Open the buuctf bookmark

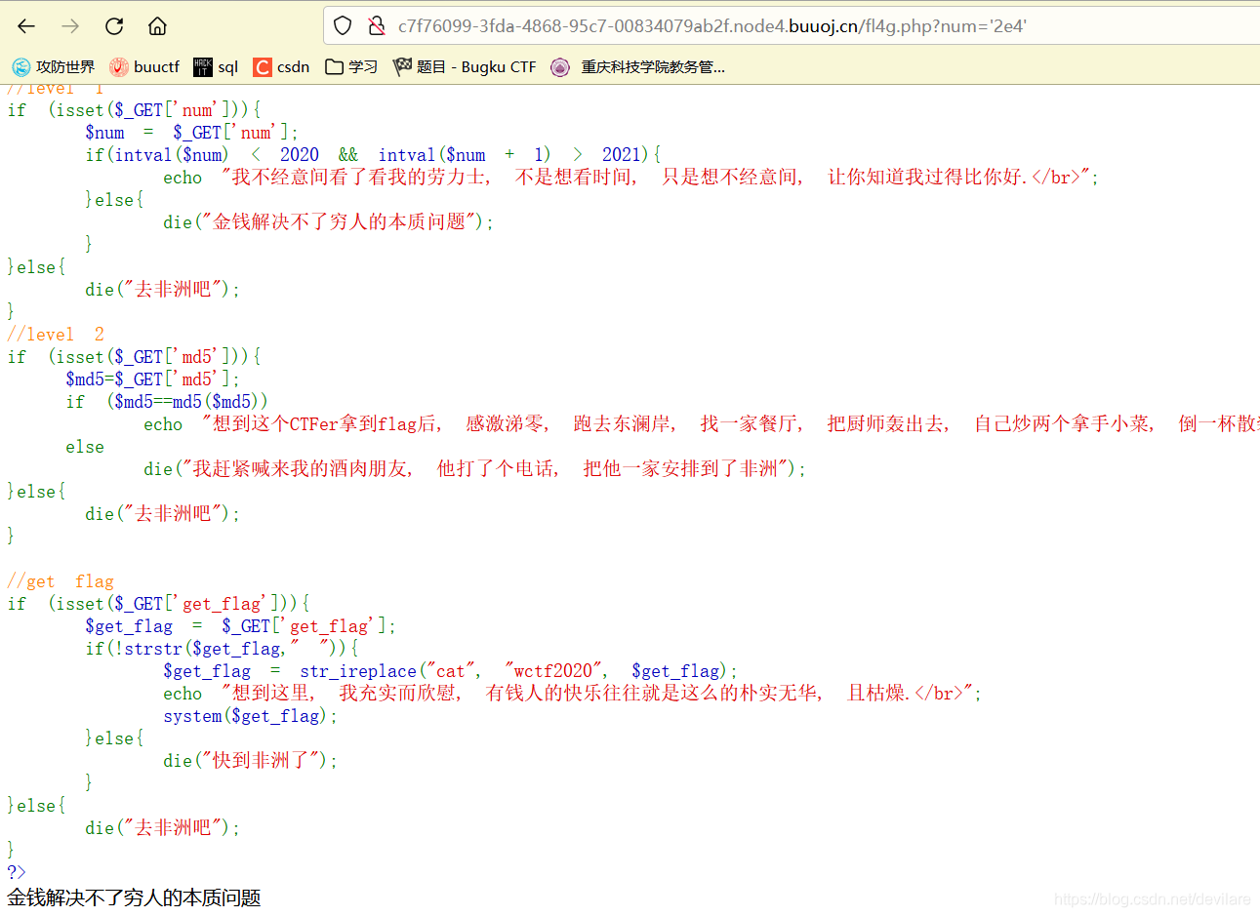tap(144, 66)
